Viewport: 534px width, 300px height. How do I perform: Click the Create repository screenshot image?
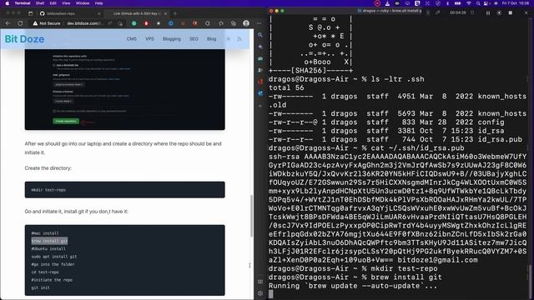coord(124,89)
